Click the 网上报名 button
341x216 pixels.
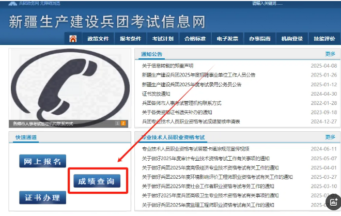42,161
